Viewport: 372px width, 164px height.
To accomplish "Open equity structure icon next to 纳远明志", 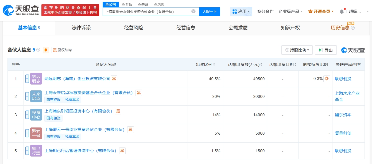I will (114, 79).
